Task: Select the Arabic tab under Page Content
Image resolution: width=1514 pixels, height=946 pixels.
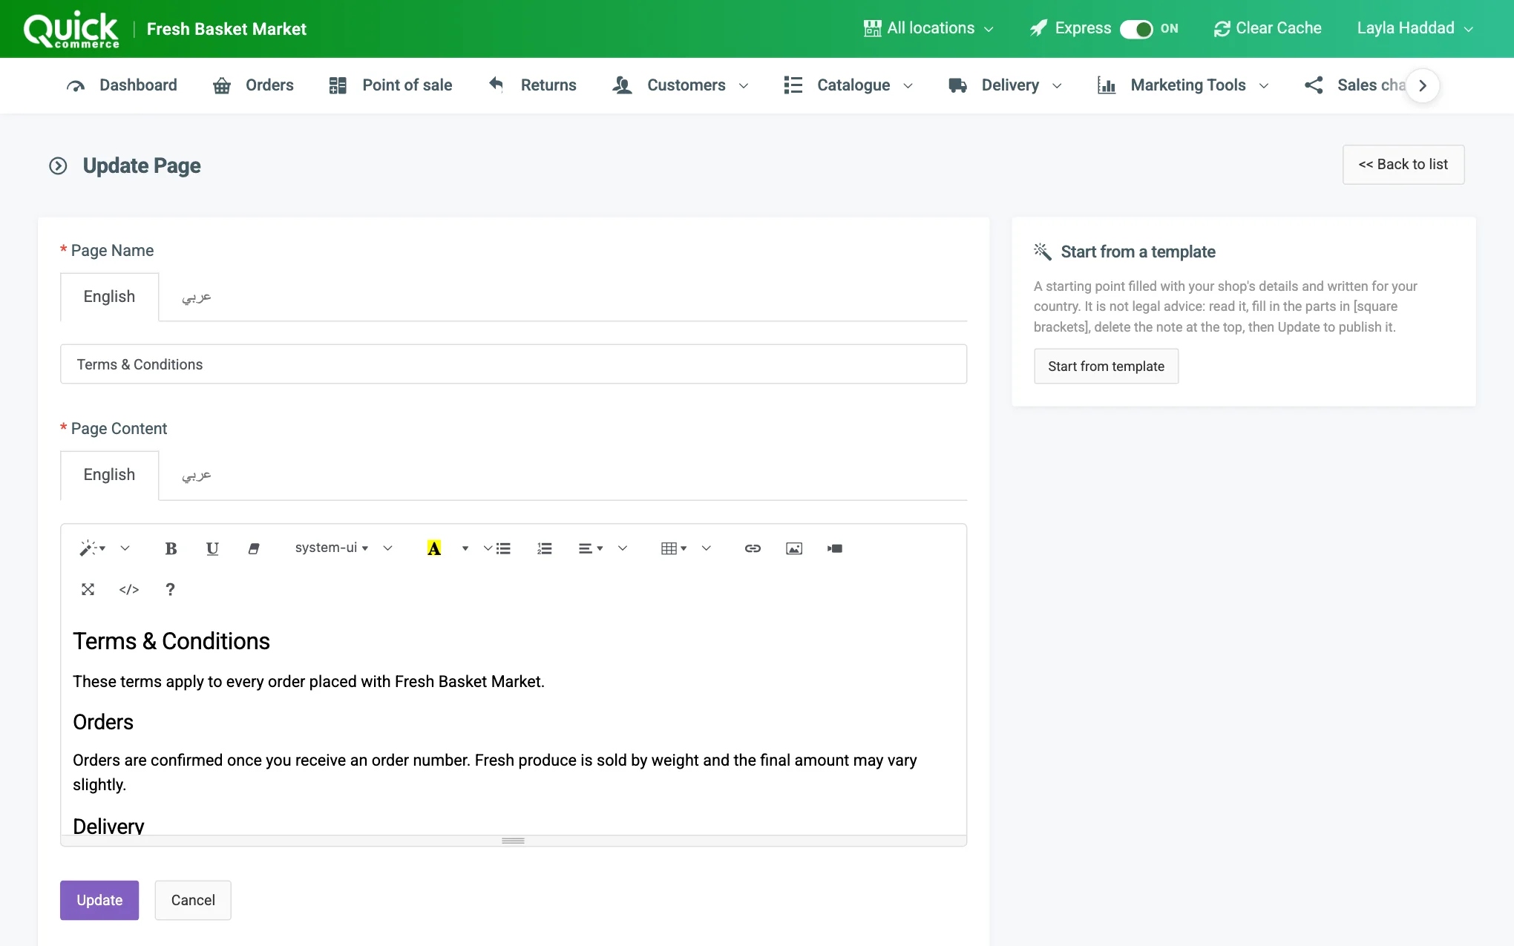Action: pos(197,475)
